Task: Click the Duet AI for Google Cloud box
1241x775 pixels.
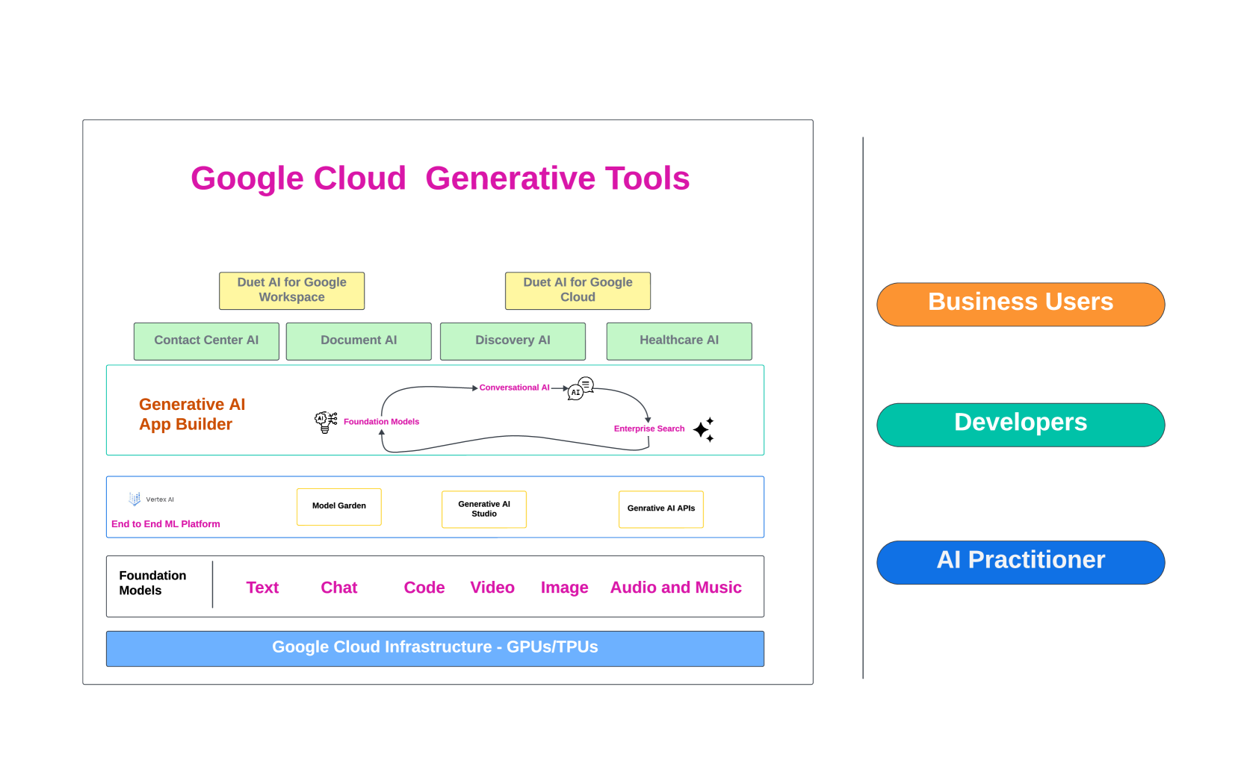Action: 578,290
